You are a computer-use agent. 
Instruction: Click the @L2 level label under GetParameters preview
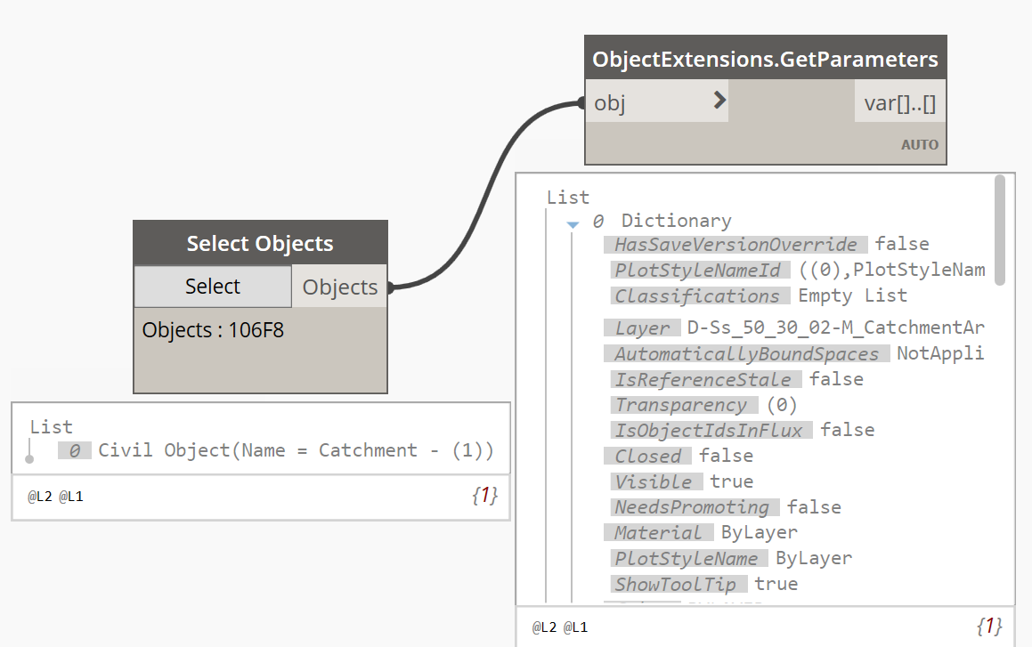pyautogui.click(x=544, y=627)
